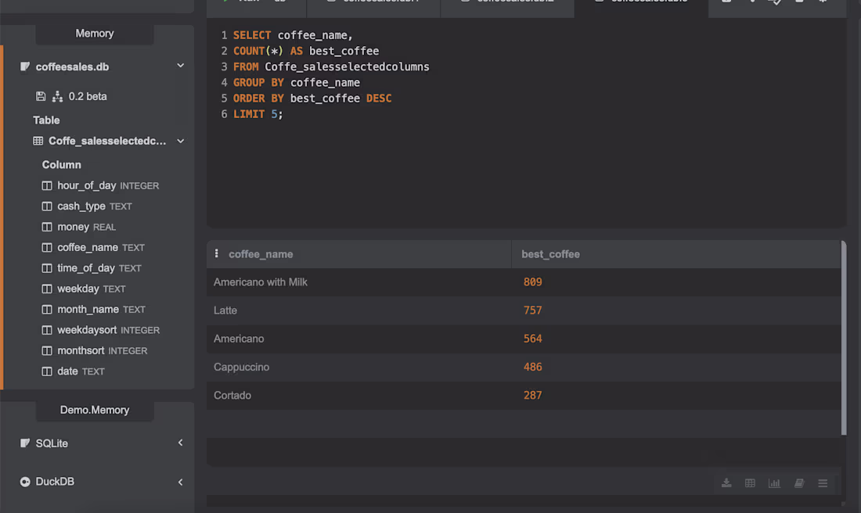861x513 pixels.
Task: Collapse the Coffe_salesselectedc... table
Action: 180,141
